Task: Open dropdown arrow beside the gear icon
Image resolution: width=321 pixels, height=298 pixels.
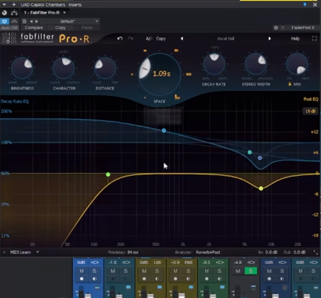Action: (283, 28)
